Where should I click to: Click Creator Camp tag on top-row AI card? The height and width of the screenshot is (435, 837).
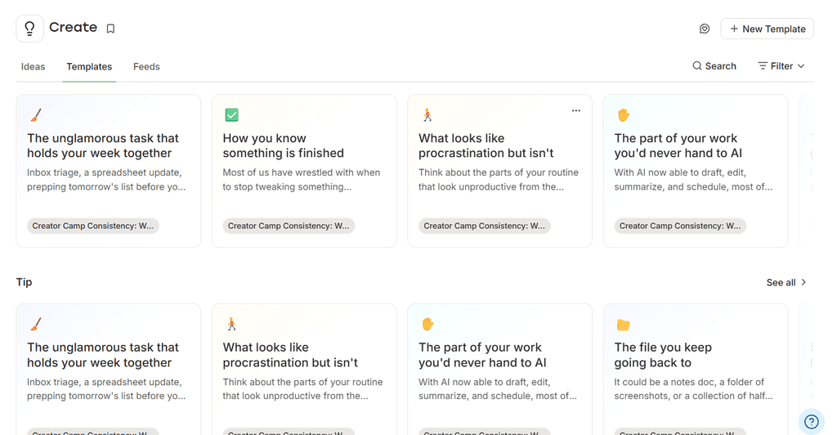coord(680,226)
